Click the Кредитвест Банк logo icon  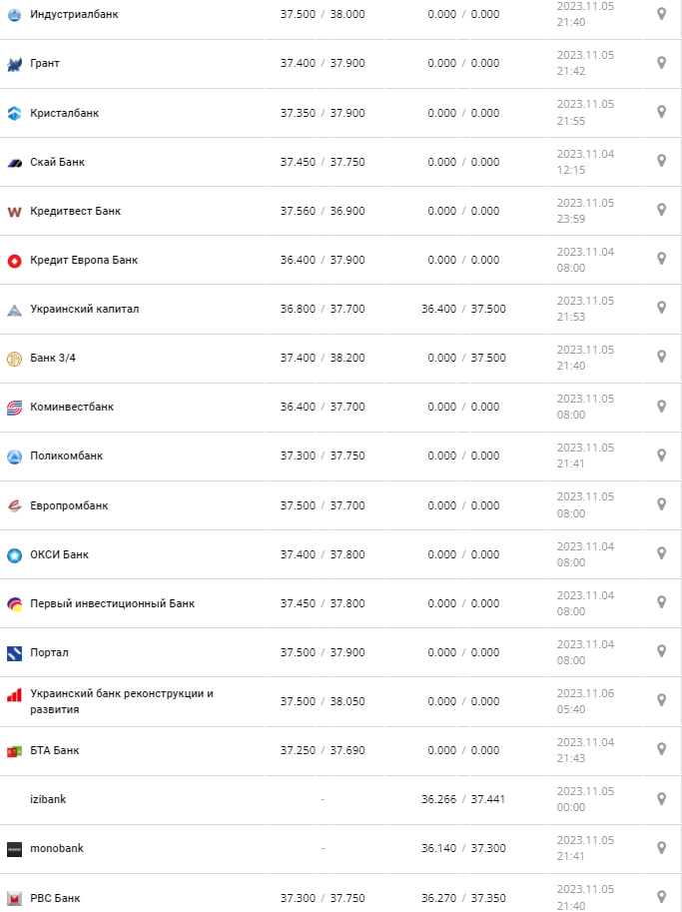pyautogui.click(x=14, y=212)
